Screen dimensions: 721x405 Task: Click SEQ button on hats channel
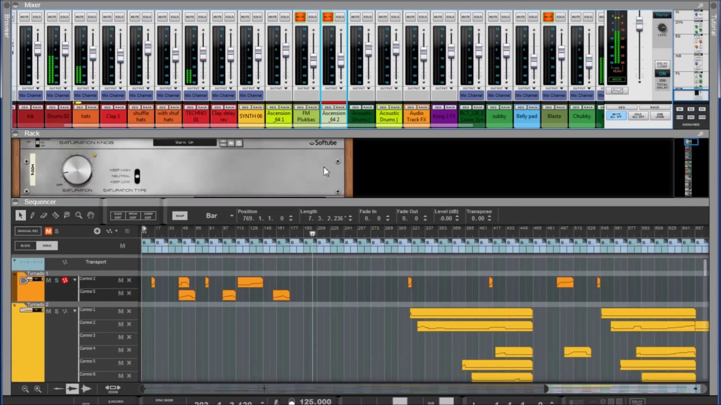pyautogui.click(x=79, y=107)
